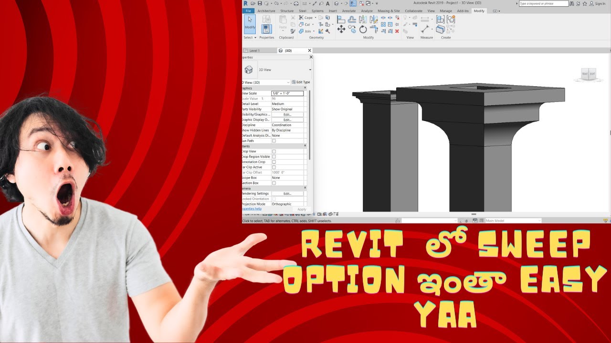The height and width of the screenshot is (343, 611).
Task: Click the Print icon in Quick Access
Action: pos(296,3)
